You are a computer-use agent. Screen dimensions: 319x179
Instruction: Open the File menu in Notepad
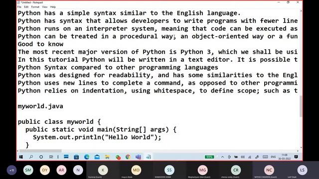(19, 7)
